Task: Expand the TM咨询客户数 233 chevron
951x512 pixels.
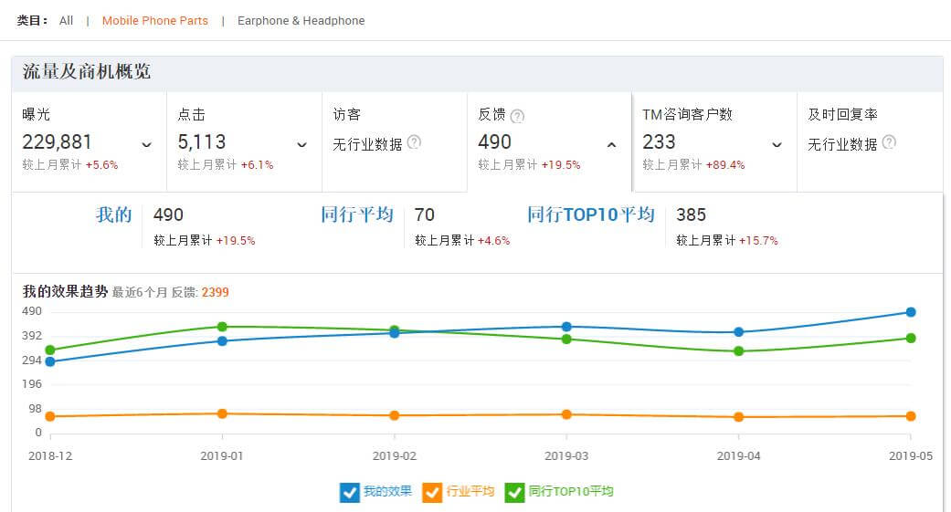Action: (x=777, y=145)
